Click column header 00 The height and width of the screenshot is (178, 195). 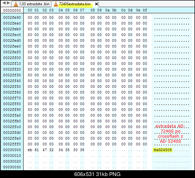[30, 10]
